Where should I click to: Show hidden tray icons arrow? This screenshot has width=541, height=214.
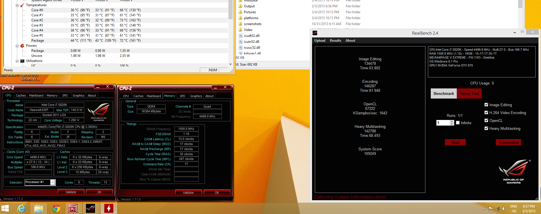point(484,209)
